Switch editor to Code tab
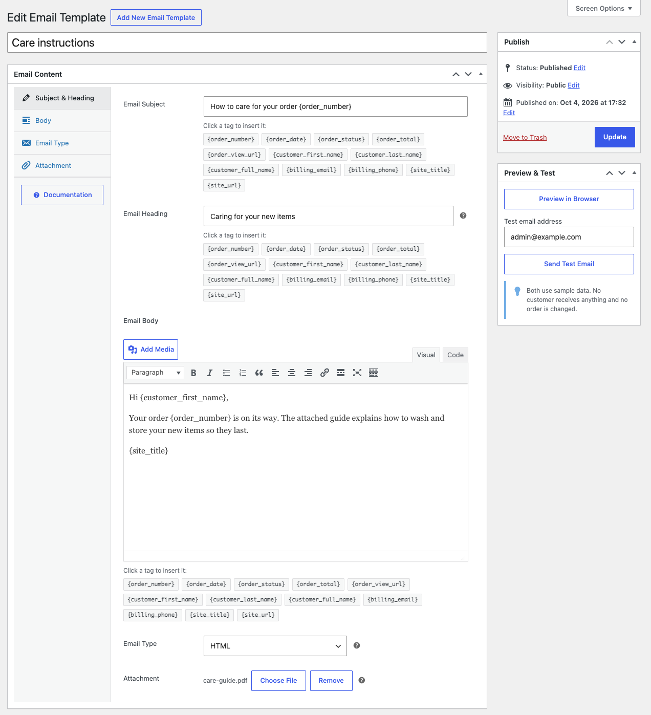Image resolution: width=651 pixels, height=715 pixels. pos(455,355)
